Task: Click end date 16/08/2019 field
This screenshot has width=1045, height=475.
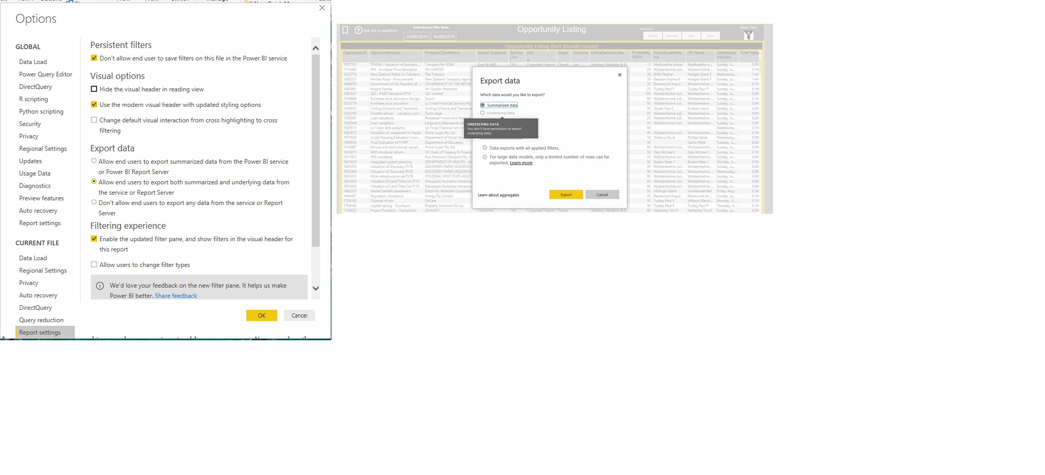Action: (x=444, y=37)
